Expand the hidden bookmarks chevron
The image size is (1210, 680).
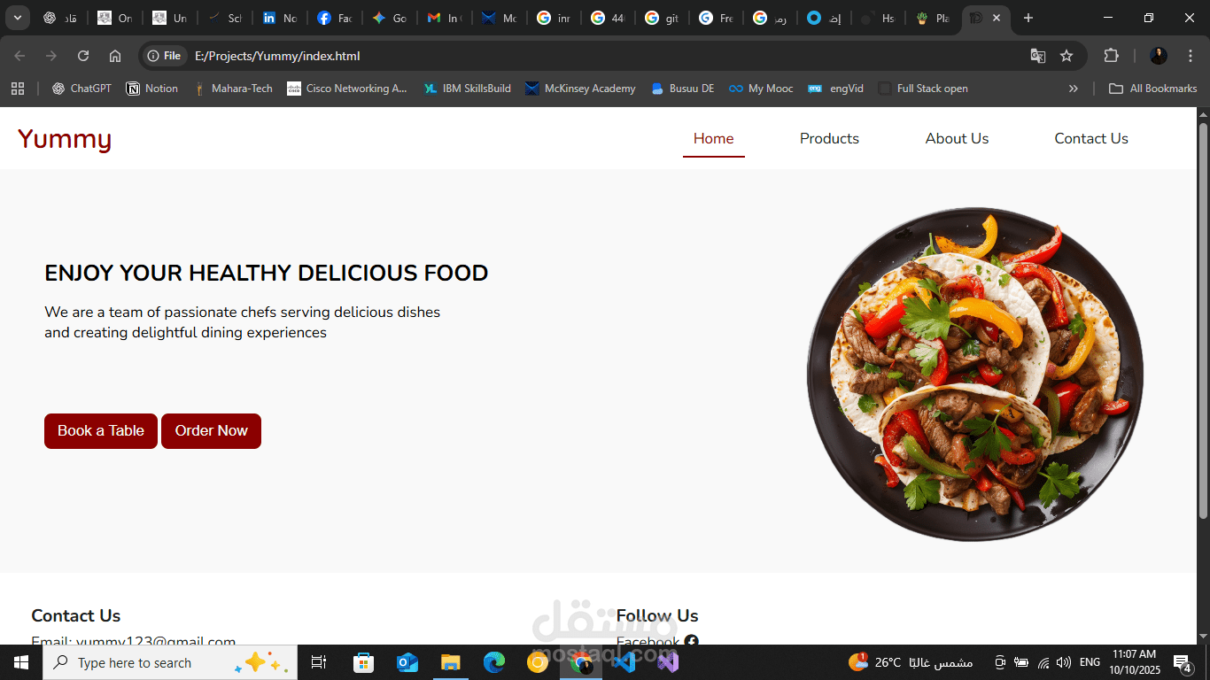click(x=1073, y=88)
